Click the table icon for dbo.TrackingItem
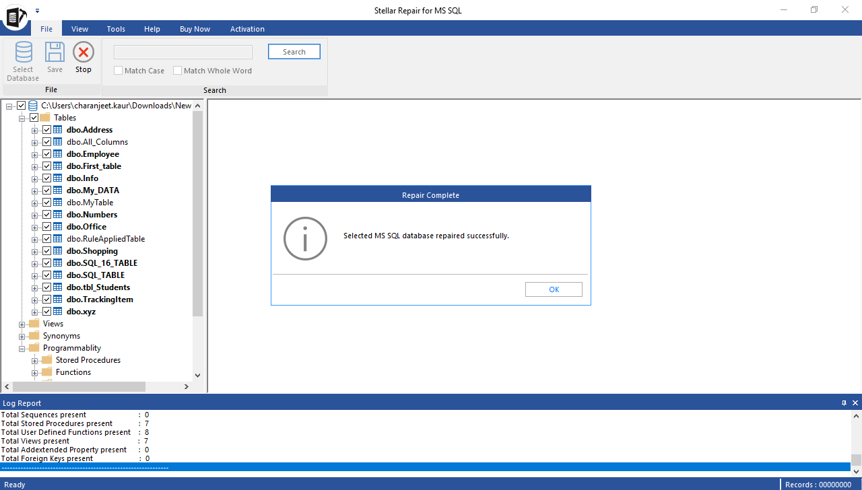862x490 pixels. point(59,300)
